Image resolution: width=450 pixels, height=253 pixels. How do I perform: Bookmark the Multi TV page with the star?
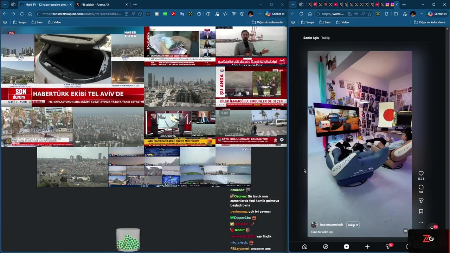click(140, 14)
